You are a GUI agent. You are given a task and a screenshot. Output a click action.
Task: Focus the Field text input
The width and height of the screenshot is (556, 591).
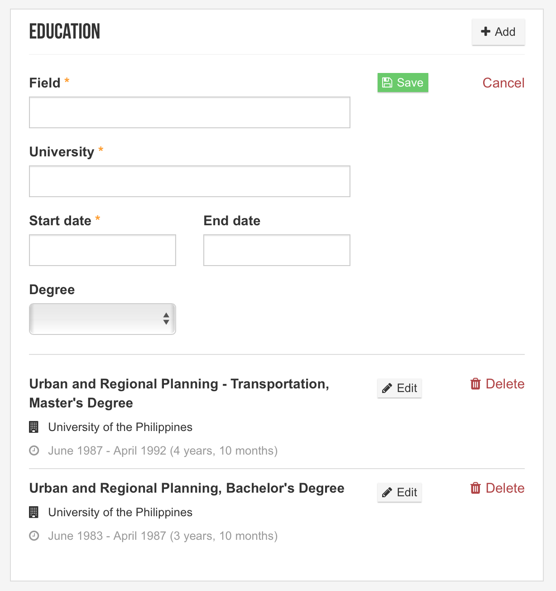click(x=190, y=112)
